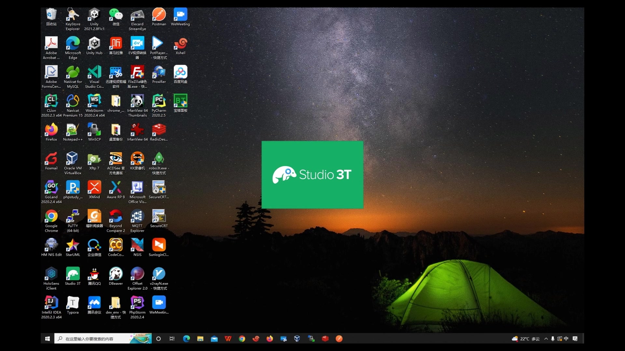Click the Windows Start button

[x=47, y=339]
